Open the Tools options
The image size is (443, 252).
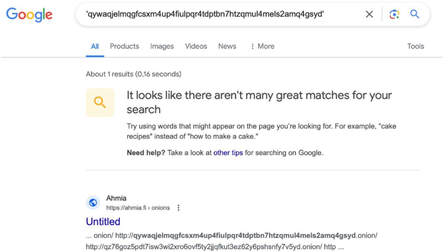(x=415, y=46)
